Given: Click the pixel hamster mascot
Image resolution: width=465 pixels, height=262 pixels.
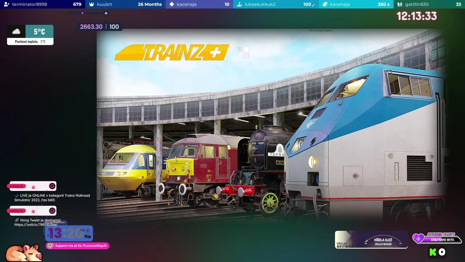Looking at the screenshot, I should tap(24, 253).
